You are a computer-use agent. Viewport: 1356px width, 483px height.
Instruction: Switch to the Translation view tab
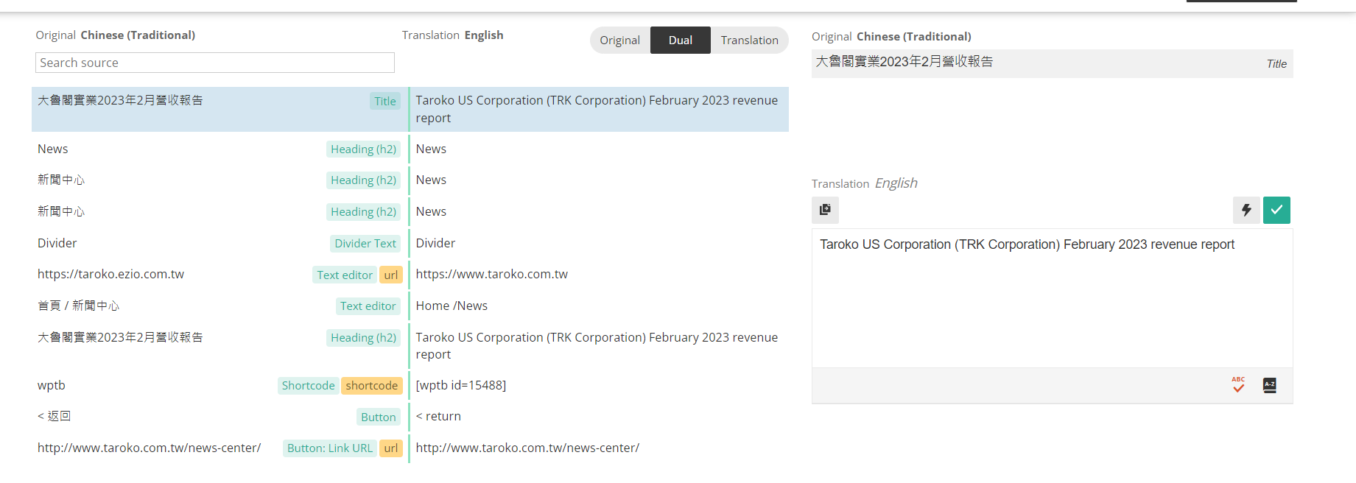tap(750, 40)
